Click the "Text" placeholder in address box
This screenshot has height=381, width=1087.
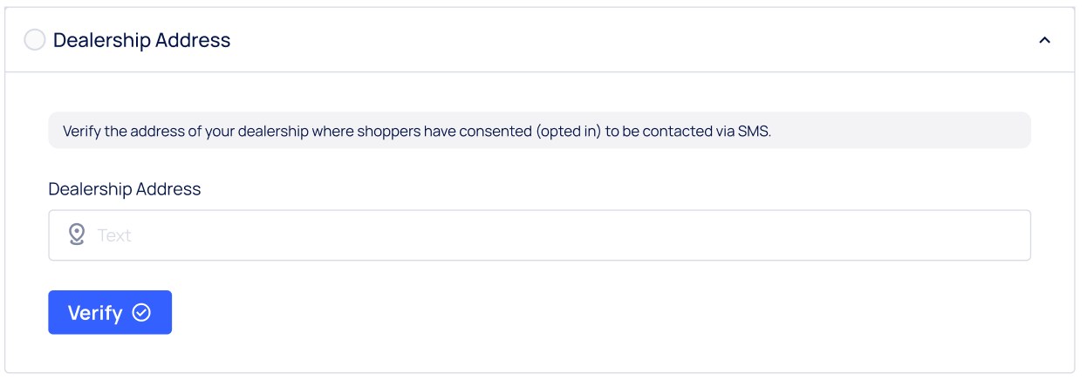pos(114,235)
